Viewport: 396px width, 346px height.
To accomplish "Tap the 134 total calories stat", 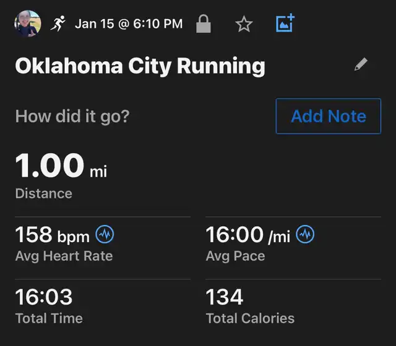I will (225, 297).
